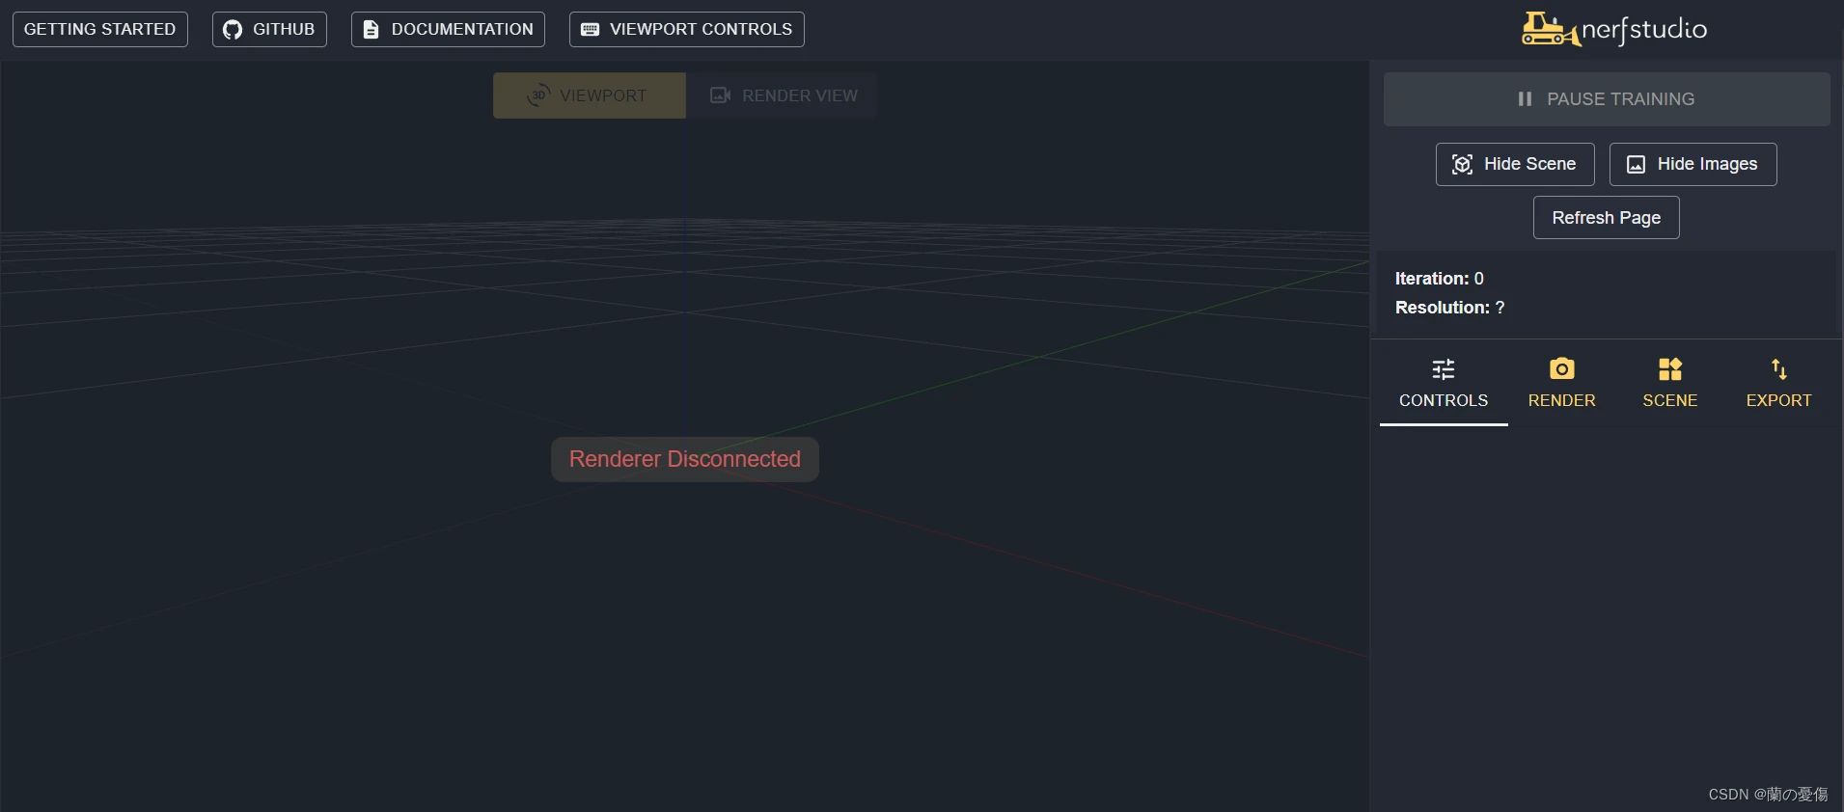Switch to the Scene panel icon
Viewport: 1844px width, 812px height.
tap(1669, 383)
